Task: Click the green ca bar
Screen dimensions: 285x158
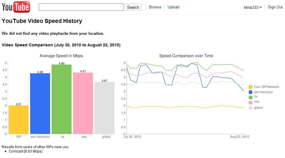Action: tap(62, 99)
